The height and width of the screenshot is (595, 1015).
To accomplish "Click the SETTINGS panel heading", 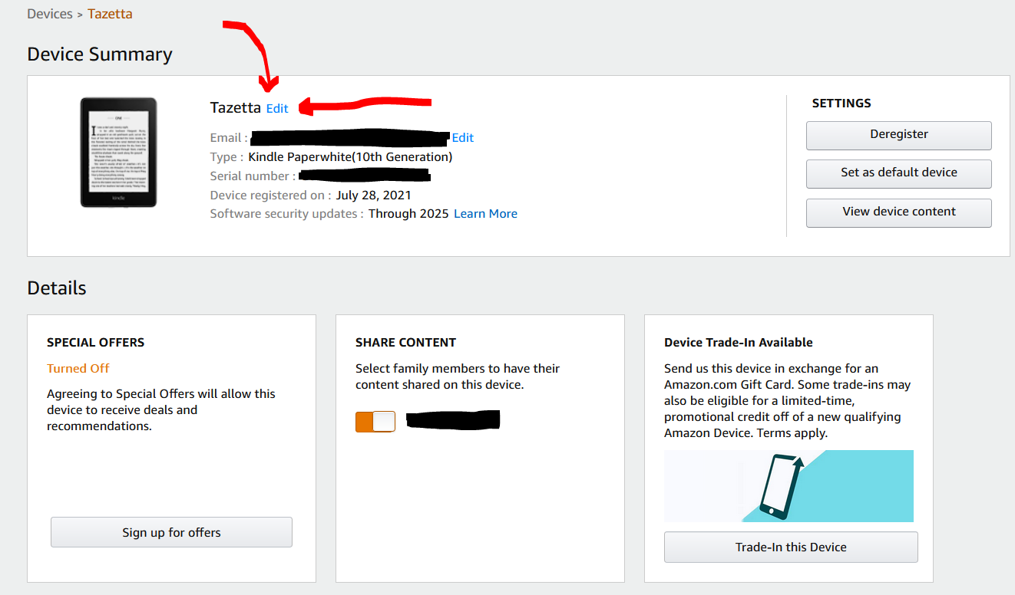I will pos(841,104).
